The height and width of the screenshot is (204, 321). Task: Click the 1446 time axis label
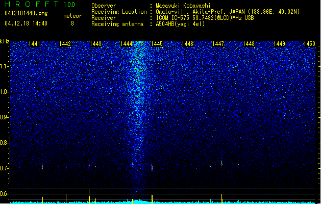click(x=187, y=44)
